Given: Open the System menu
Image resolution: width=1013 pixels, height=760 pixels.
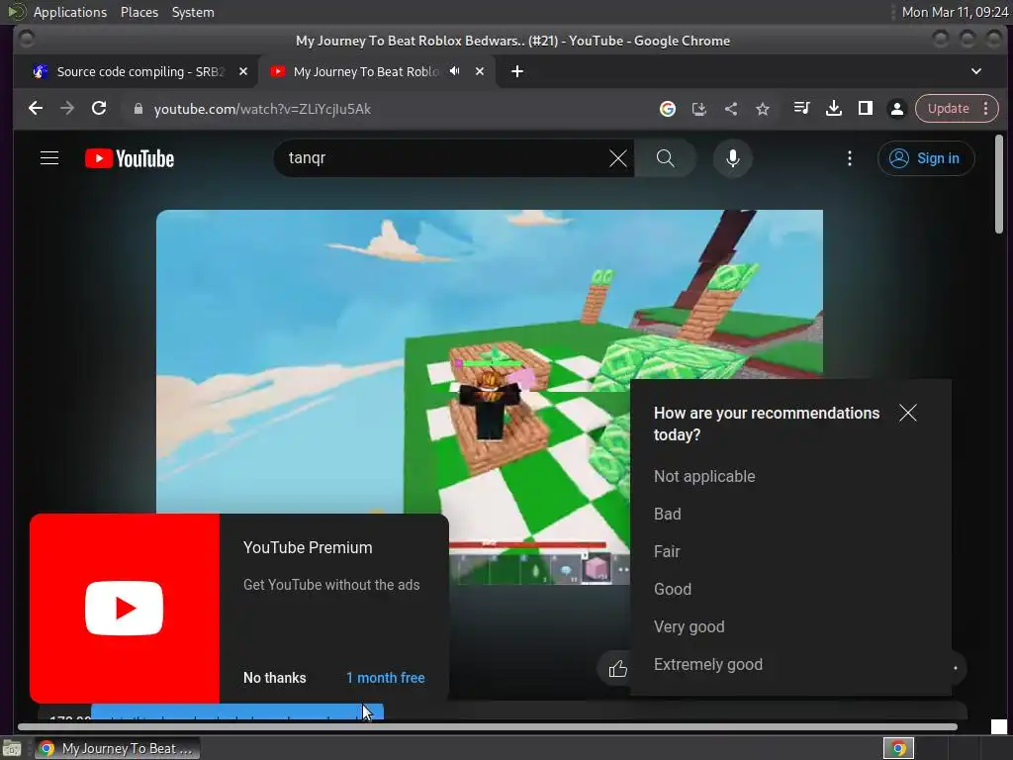Looking at the screenshot, I should coord(193,12).
